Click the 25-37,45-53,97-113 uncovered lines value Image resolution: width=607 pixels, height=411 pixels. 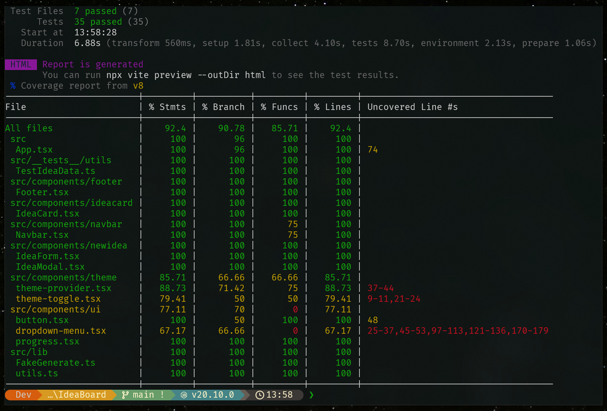(458, 331)
